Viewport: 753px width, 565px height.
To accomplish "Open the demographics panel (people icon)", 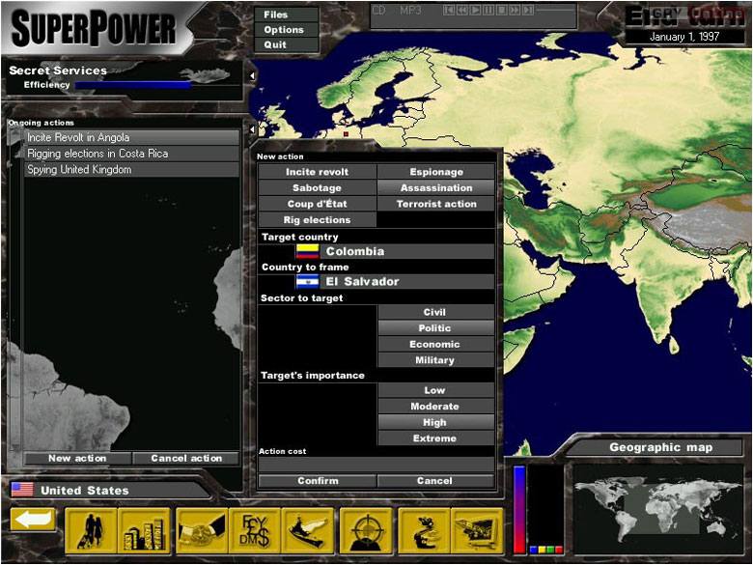I will (x=92, y=530).
